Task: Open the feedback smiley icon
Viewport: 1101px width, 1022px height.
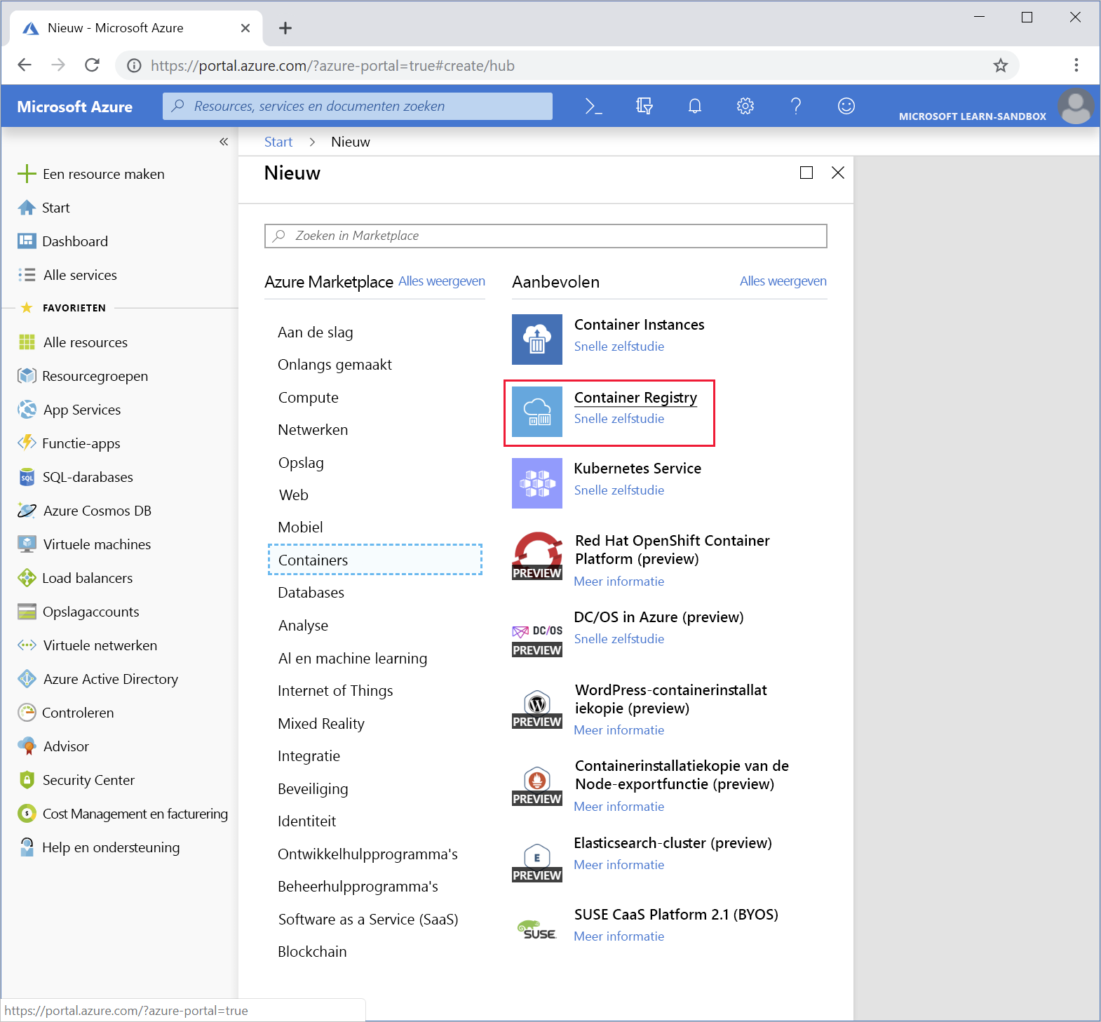Action: [846, 106]
